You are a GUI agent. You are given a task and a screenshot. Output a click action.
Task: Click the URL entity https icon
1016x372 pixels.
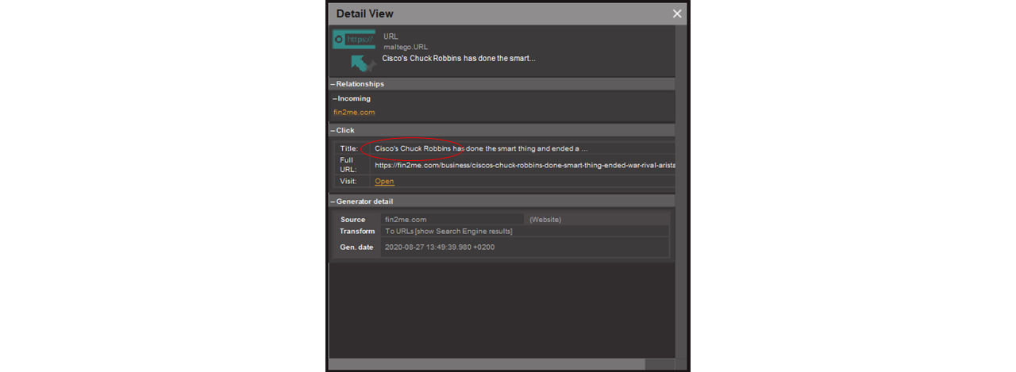tap(354, 38)
